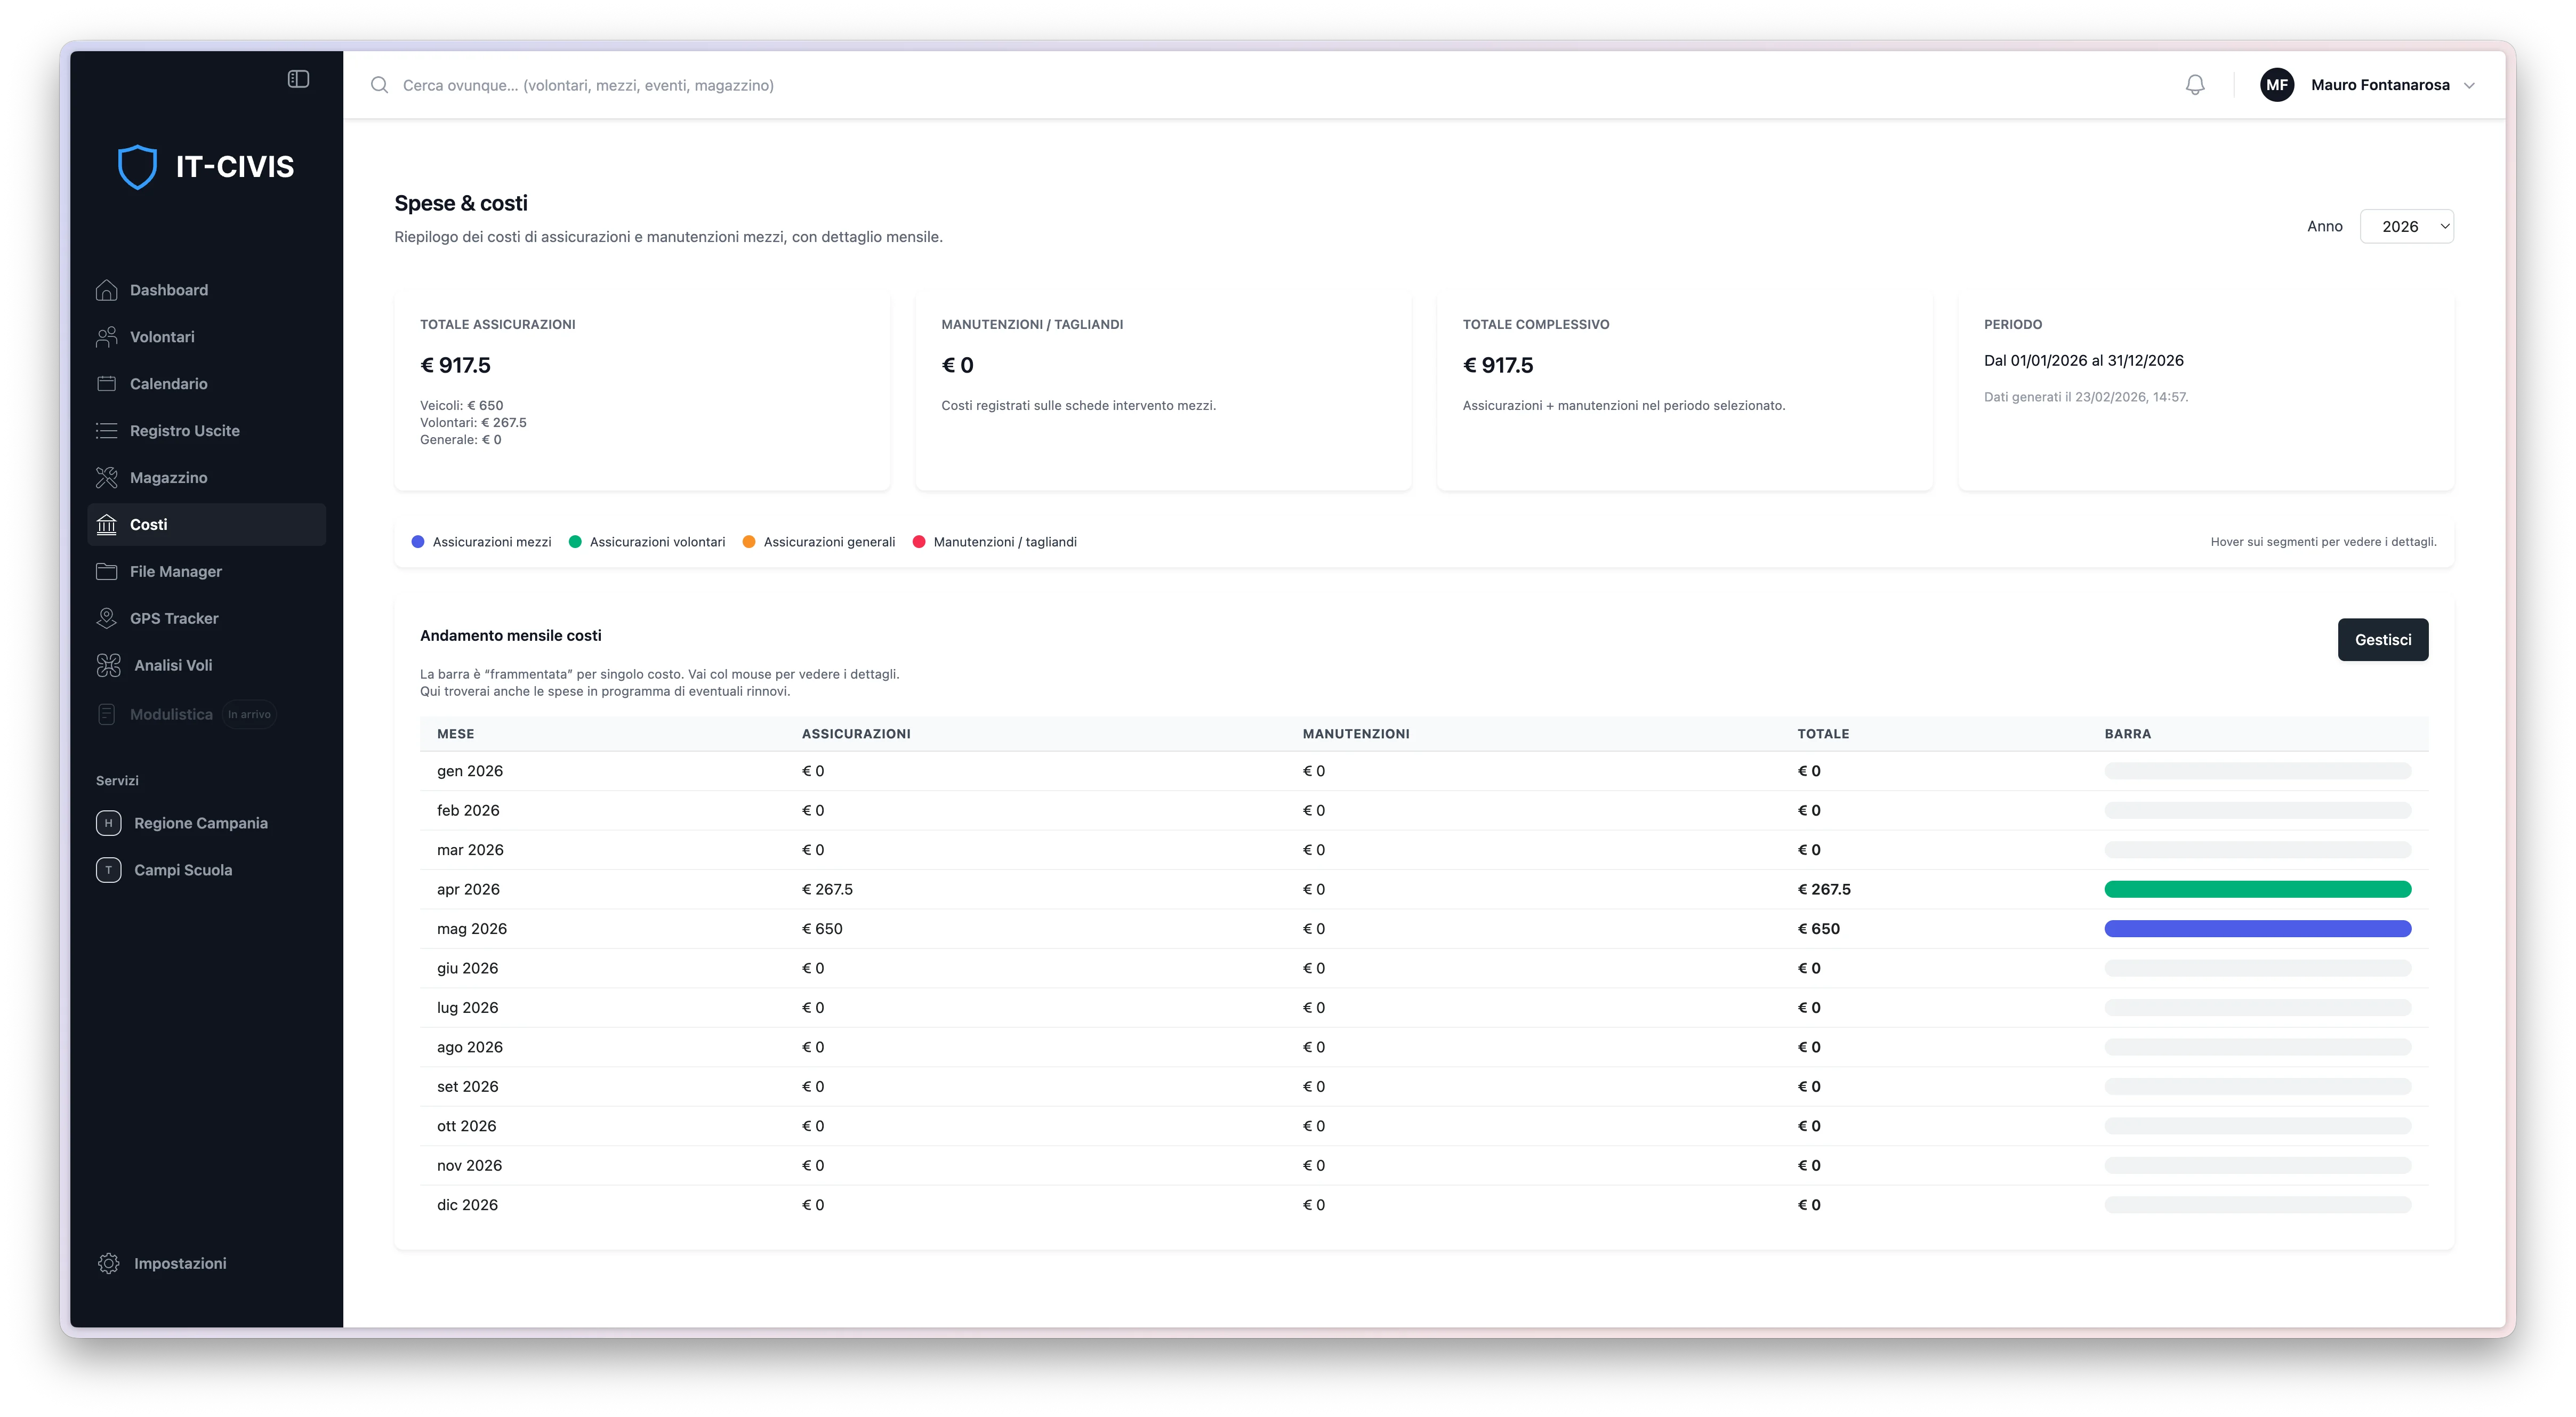2576x1417 pixels.
Task: Open the Dashboard menu item
Action: (x=207, y=290)
